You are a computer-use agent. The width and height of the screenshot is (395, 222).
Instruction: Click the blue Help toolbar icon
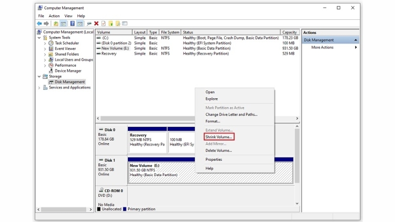[x=73, y=23]
